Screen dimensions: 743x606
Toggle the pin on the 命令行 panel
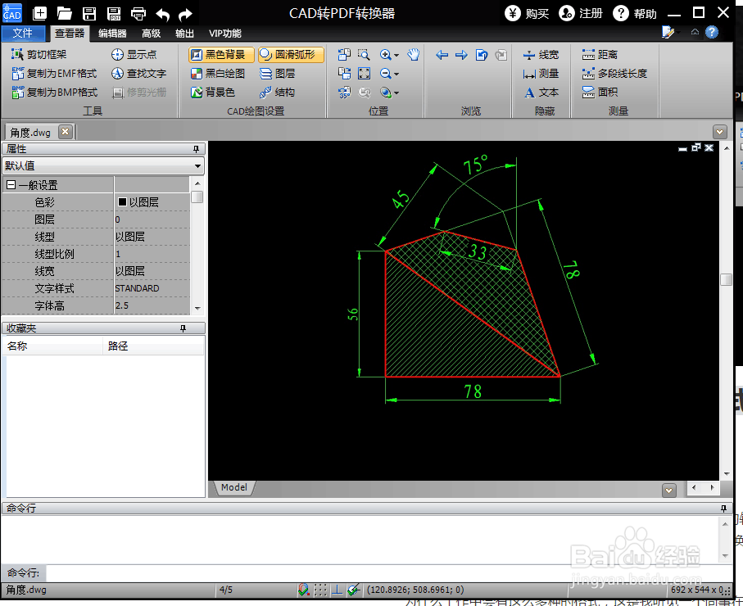723,509
